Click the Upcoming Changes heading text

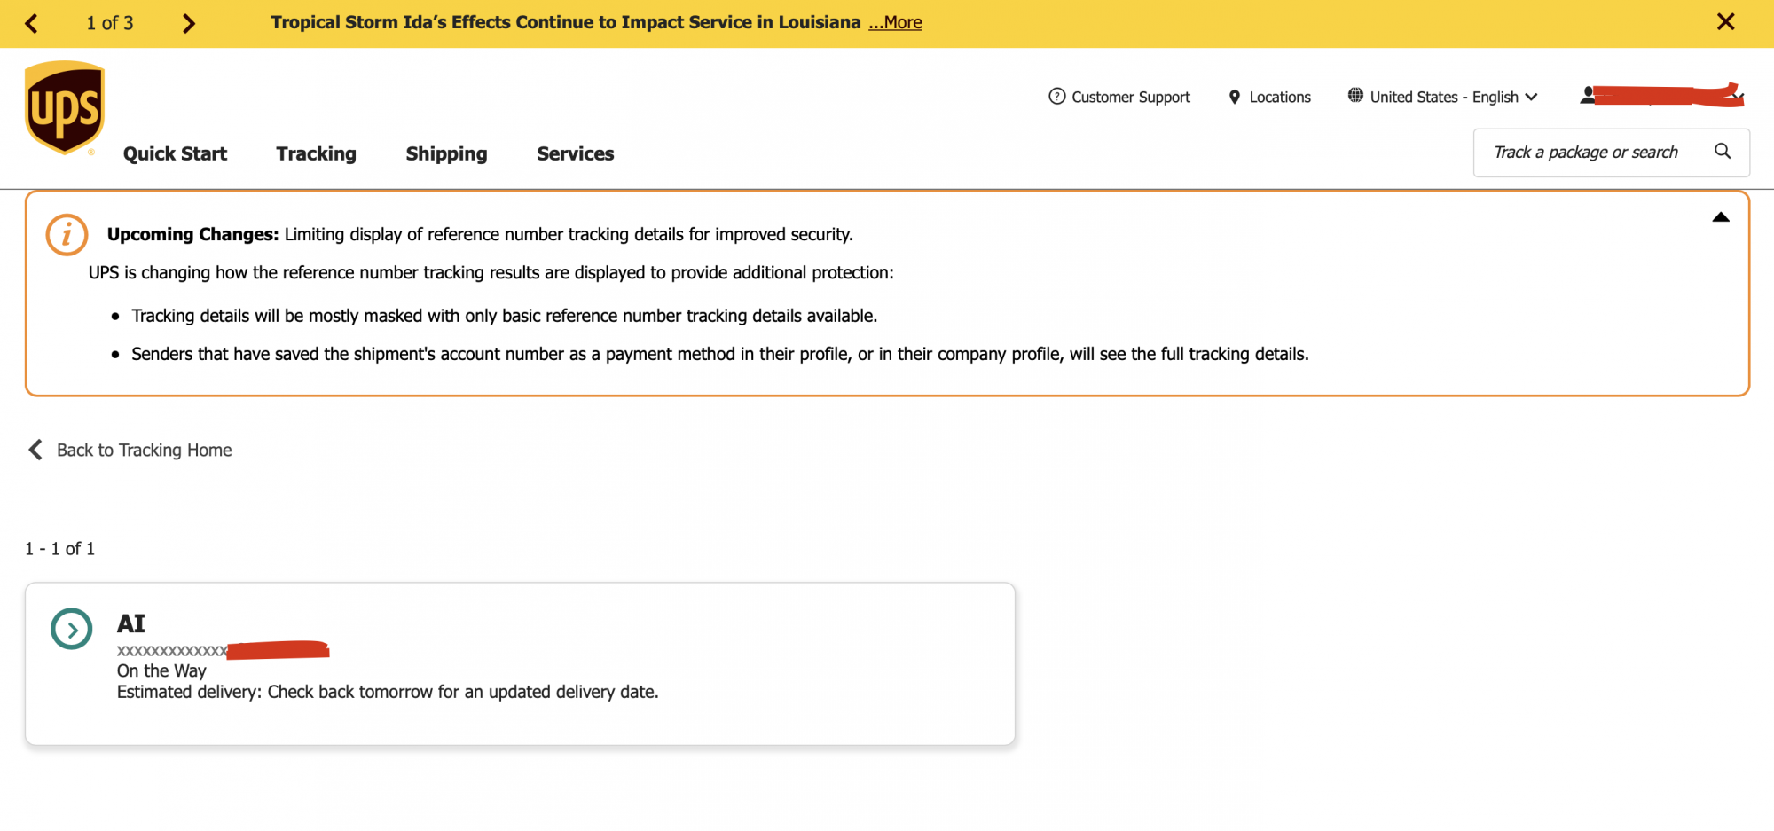point(192,234)
